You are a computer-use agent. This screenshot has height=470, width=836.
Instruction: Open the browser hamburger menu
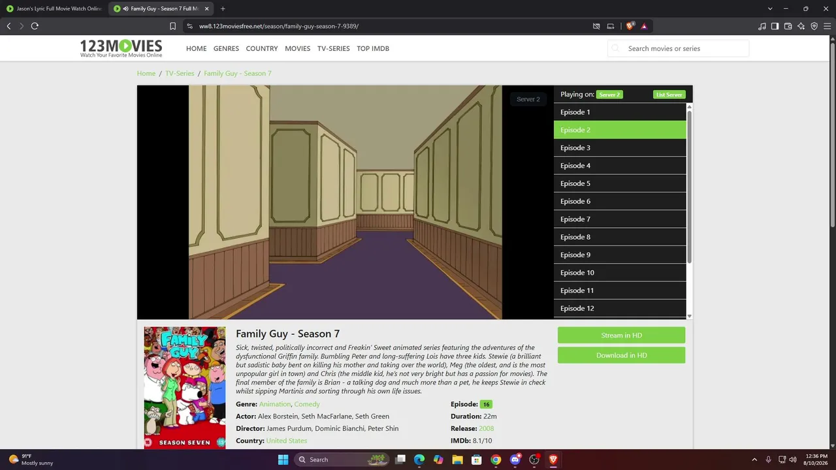pos(827,26)
